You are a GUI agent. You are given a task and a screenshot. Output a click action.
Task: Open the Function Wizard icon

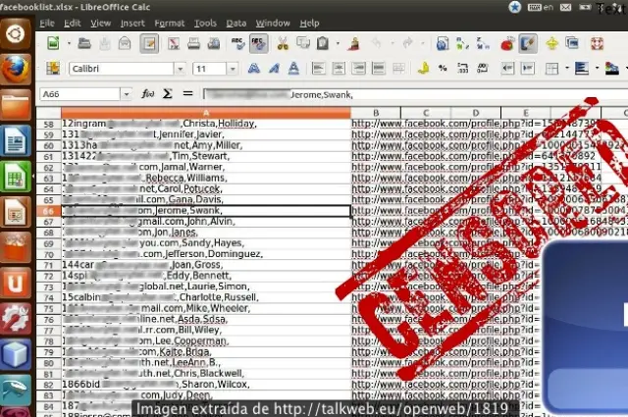point(147,93)
